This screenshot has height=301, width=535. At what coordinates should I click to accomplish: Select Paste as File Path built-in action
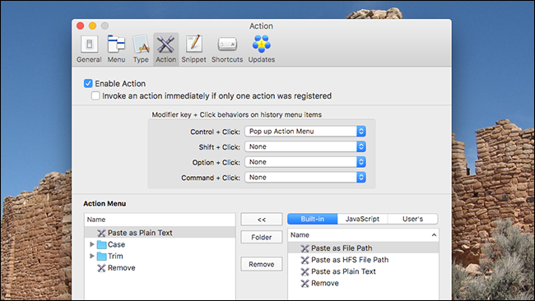tap(363, 248)
